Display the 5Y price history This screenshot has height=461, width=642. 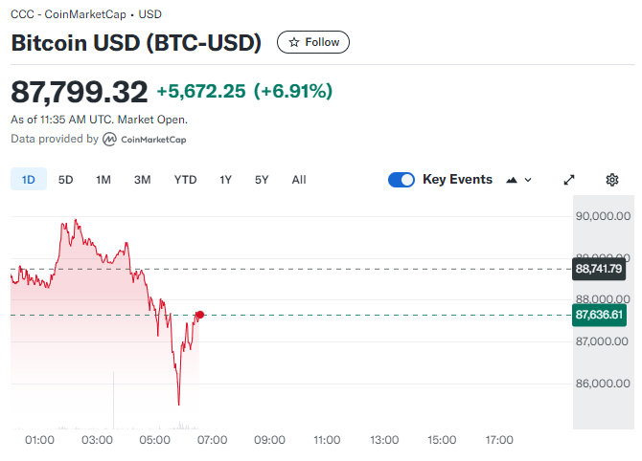262,180
